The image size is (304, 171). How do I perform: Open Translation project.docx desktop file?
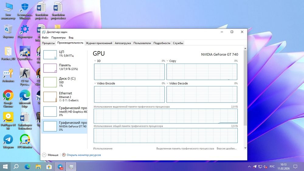pos(58,11)
